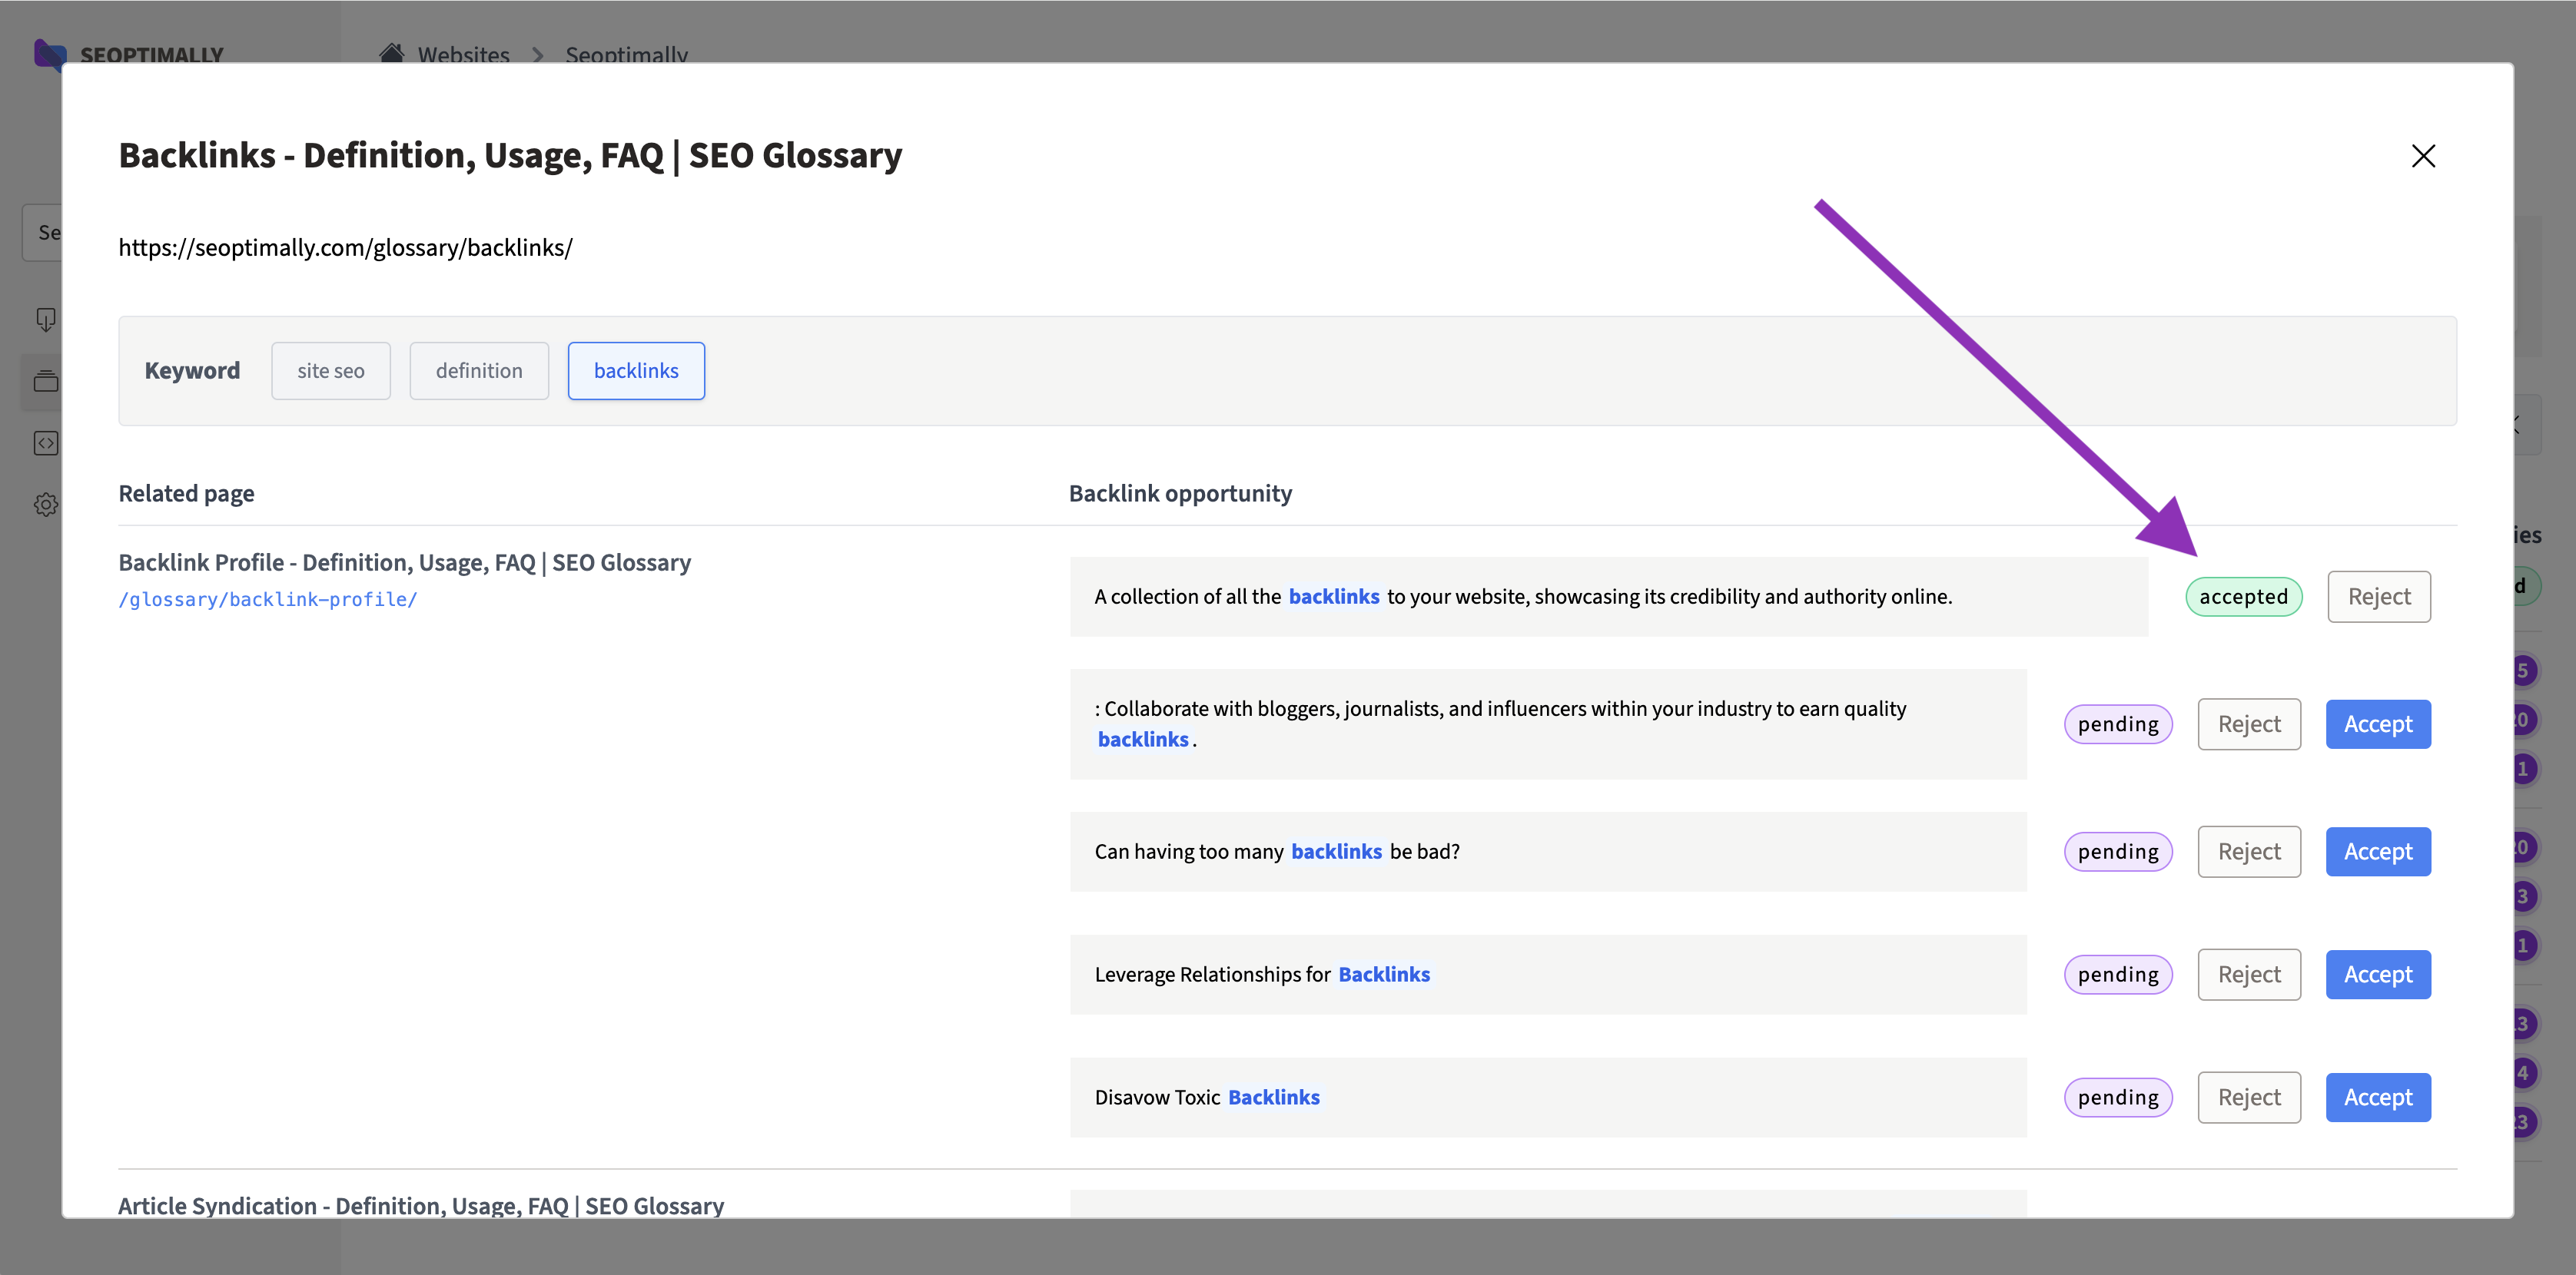Accept 'Leverage Relationships for Backlinks' opportunity
This screenshot has width=2576, height=1275.
(x=2377, y=974)
